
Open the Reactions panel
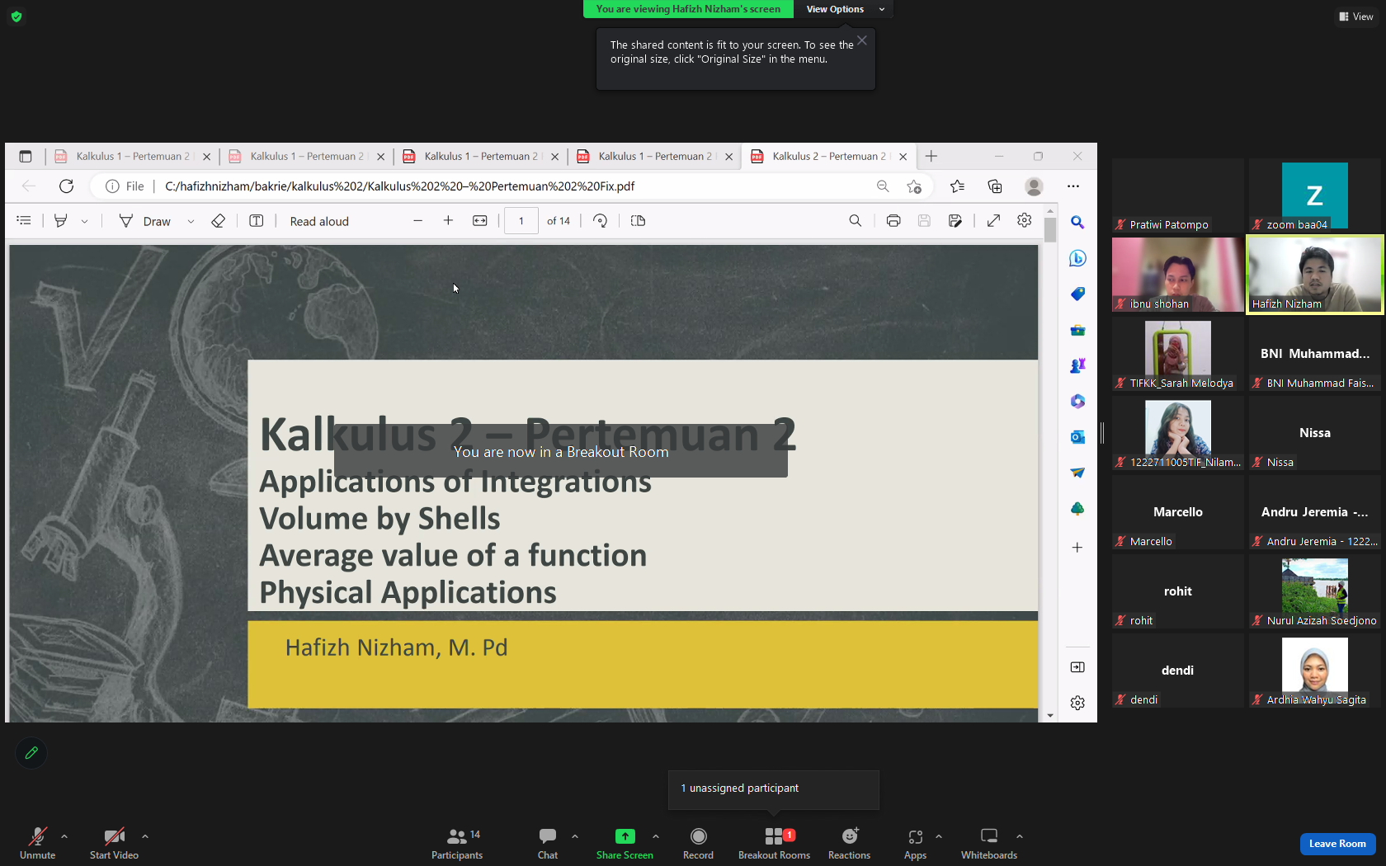pyautogui.click(x=849, y=843)
